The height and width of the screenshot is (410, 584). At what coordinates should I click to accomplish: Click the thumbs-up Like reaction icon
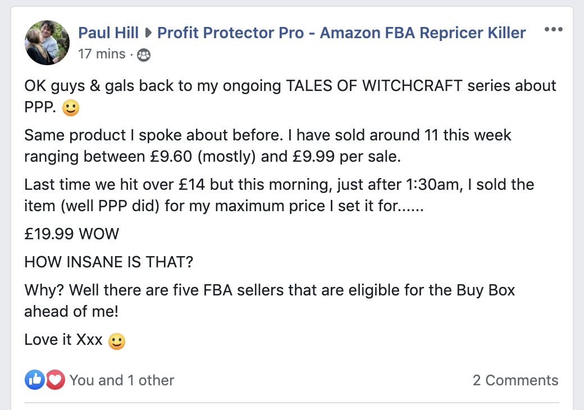click(x=34, y=380)
